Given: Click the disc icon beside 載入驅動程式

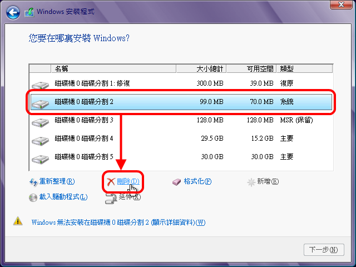Looking at the screenshot, I should 33,197.
